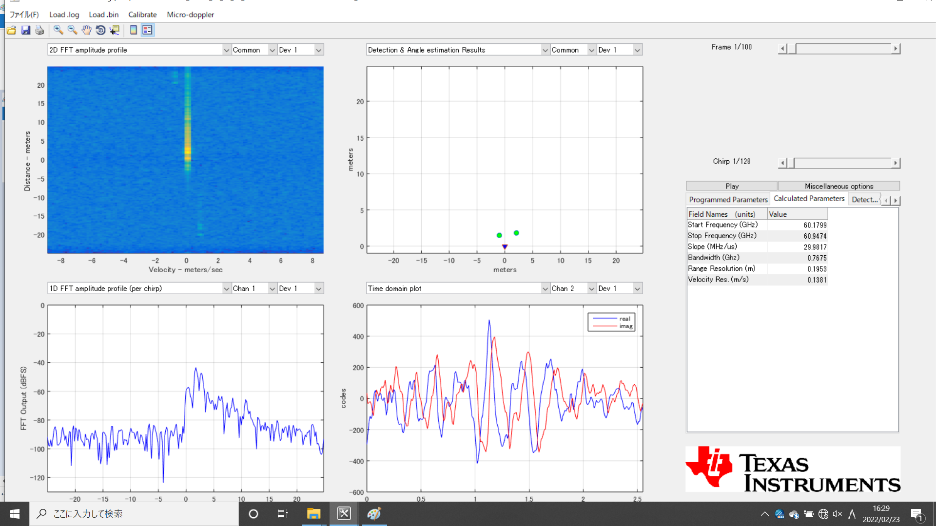Image resolution: width=936 pixels, height=526 pixels.
Task: Click the Chirp slider thumb
Action: click(791, 163)
